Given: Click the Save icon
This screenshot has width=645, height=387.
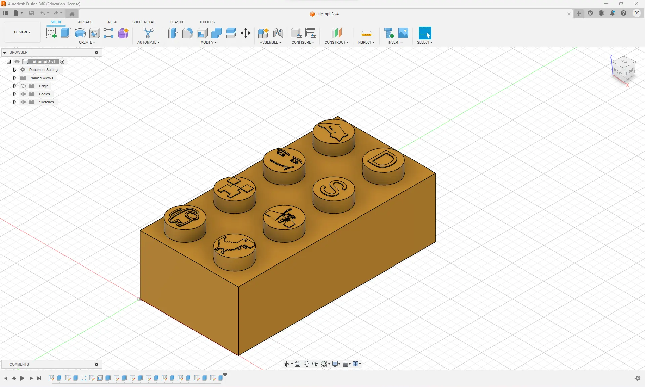Looking at the screenshot, I should (x=32, y=13).
